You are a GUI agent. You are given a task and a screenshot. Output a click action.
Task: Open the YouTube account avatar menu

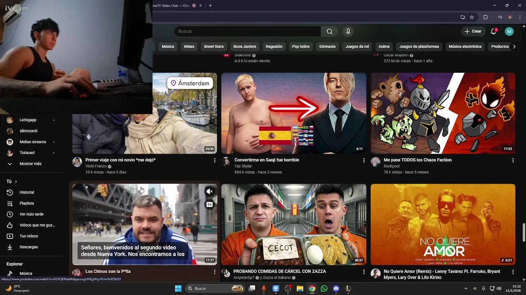pyautogui.click(x=509, y=32)
